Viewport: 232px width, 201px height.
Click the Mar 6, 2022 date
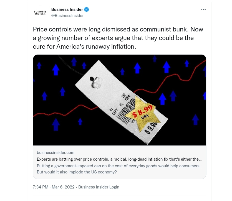(63, 187)
